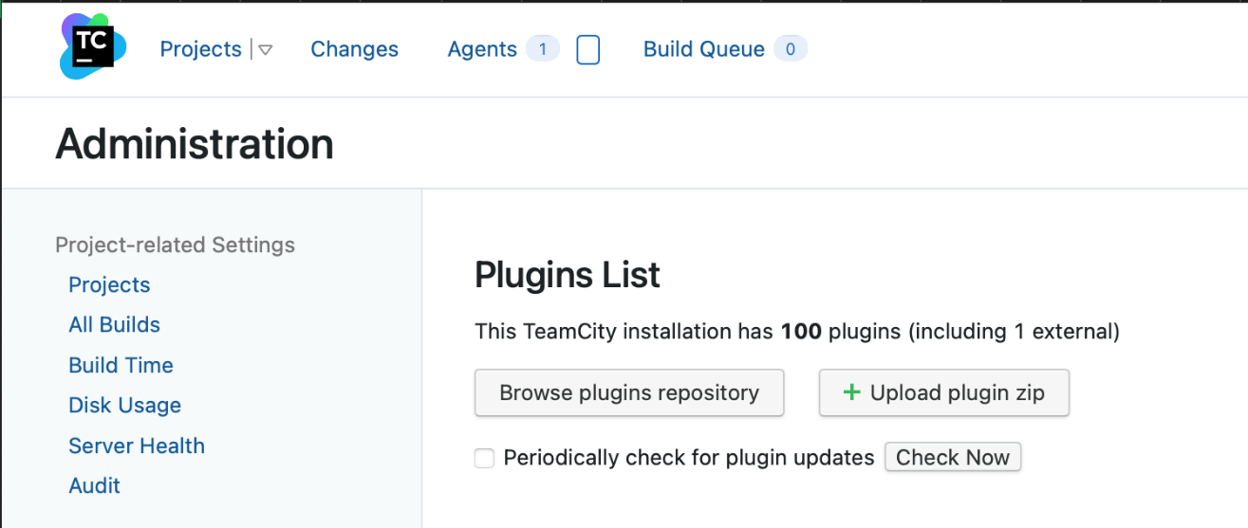The height and width of the screenshot is (528, 1248).
Task: Enable periodic plugin update checks
Action: pos(485,459)
